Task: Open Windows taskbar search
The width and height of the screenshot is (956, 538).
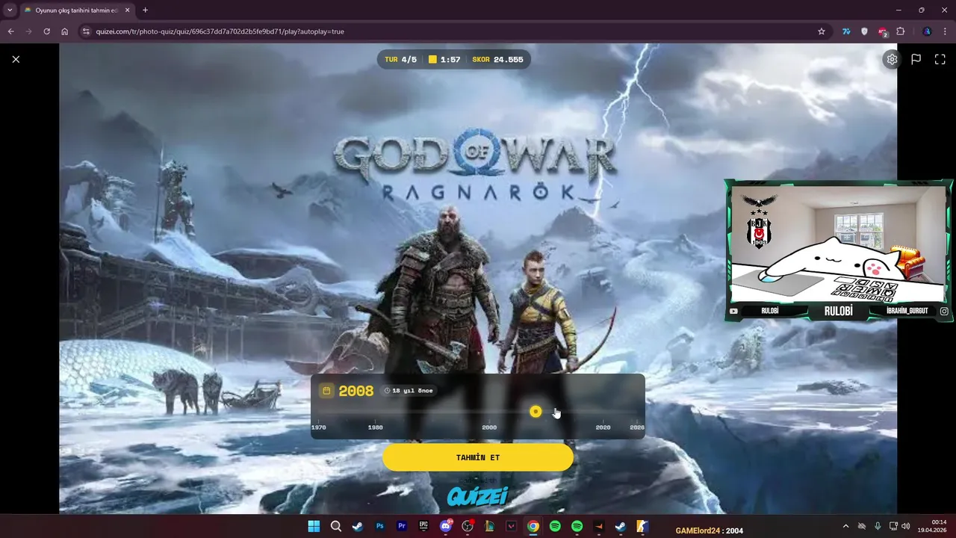Action: (336, 526)
